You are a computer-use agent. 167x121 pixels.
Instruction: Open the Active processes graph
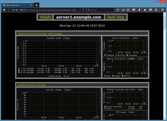tap(125, 47)
